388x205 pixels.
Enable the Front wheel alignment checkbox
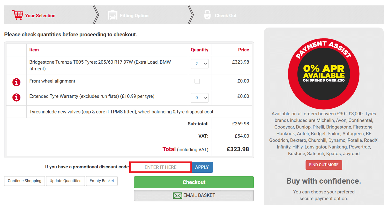click(197, 81)
